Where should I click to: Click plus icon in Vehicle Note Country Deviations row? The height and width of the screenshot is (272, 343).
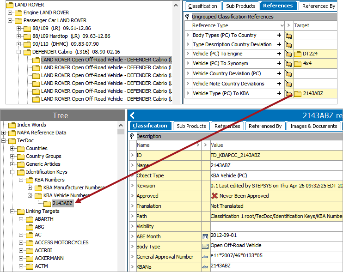pos(279,84)
